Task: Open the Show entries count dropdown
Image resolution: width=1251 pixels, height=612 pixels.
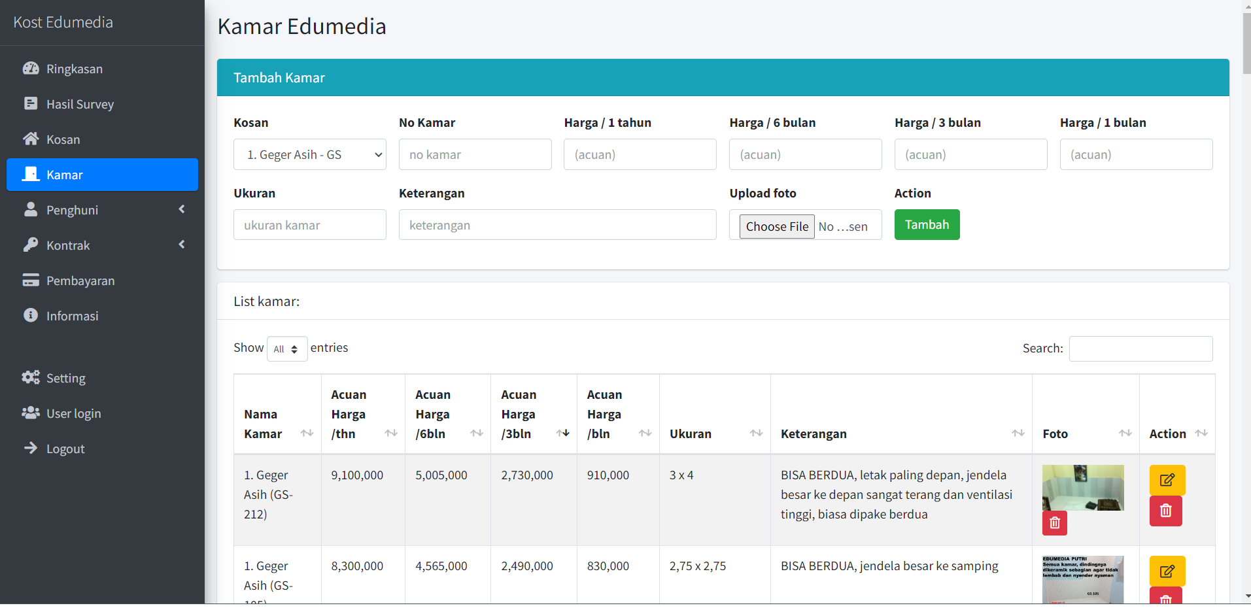Action: [286, 349]
